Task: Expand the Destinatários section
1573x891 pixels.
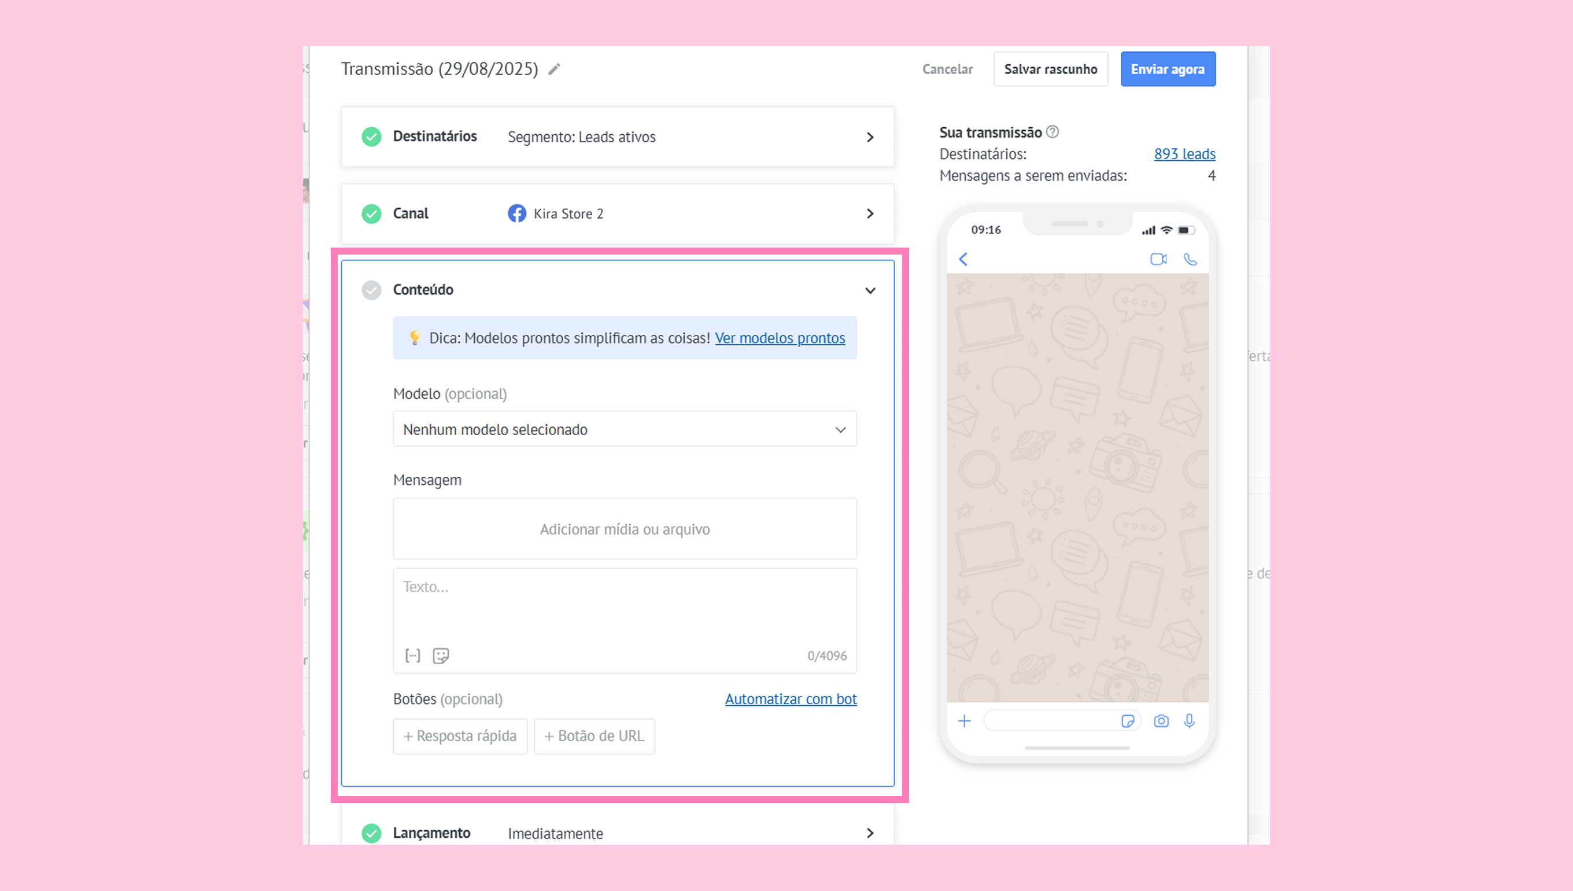Action: pyautogui.click(x=870, y=137)
